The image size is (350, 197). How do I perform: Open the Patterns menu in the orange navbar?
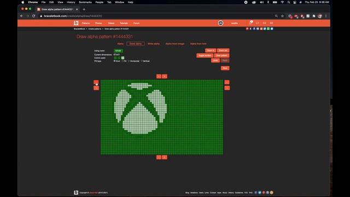86,23
